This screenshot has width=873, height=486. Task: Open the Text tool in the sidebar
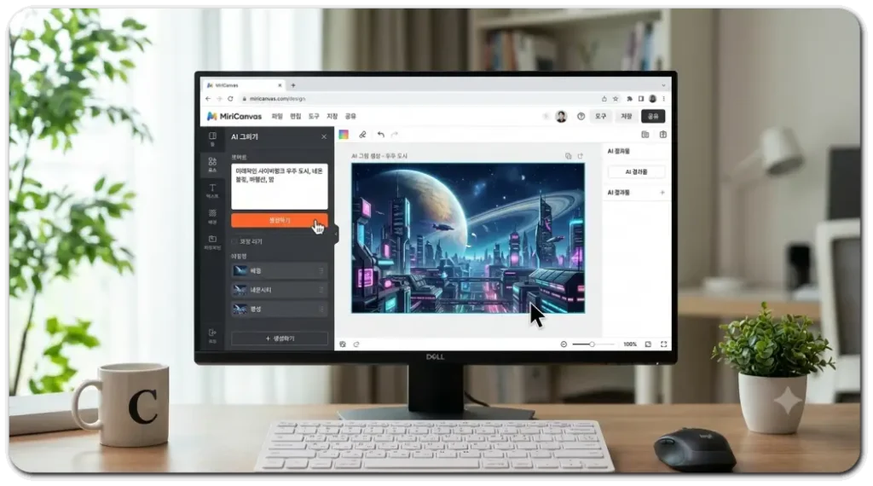[212, 190]
